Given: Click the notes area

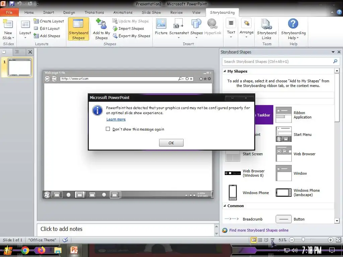Looking at the screenshot, I should 126,230.
